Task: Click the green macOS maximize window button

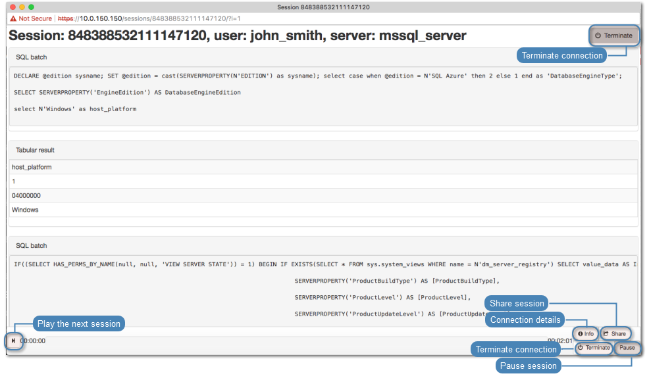Action: pos(31,7)
